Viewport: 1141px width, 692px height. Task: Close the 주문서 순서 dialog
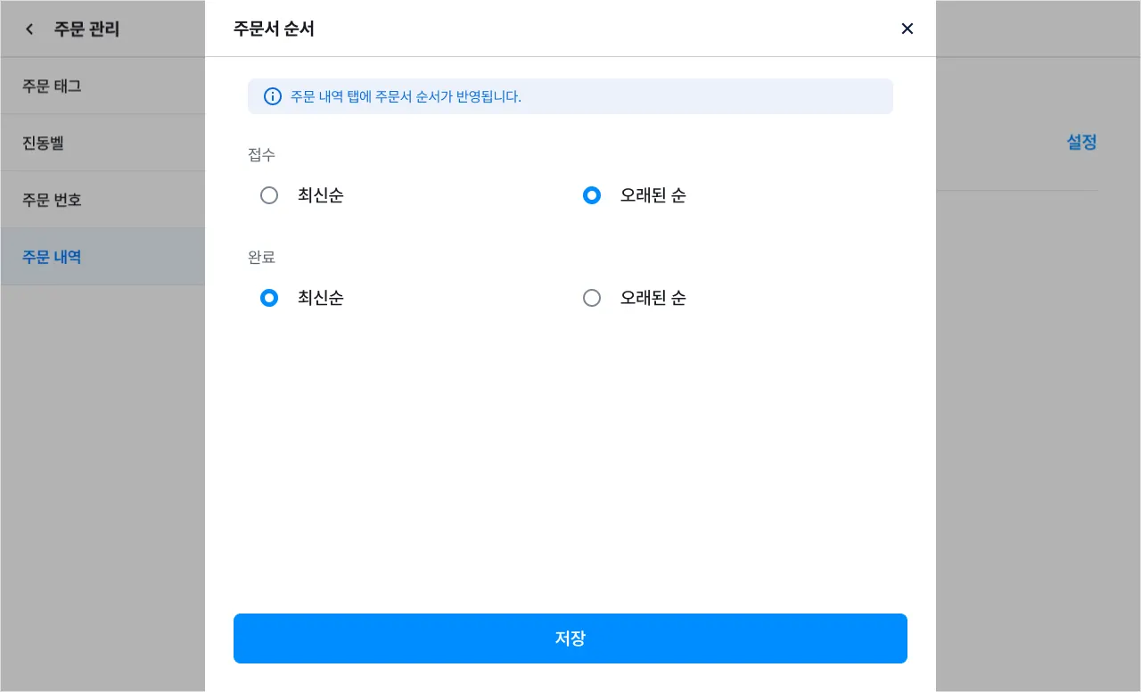coord(907,29)
